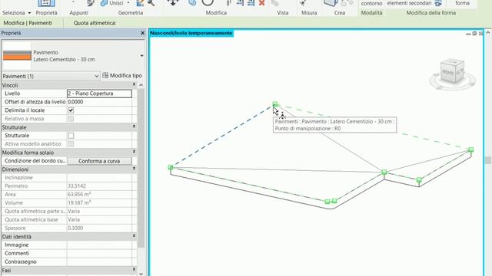Image resolution: width=492 pixels, height=276 pixels.
Task: Click the Offset di altezza da livello field
Action: (99, 102)
